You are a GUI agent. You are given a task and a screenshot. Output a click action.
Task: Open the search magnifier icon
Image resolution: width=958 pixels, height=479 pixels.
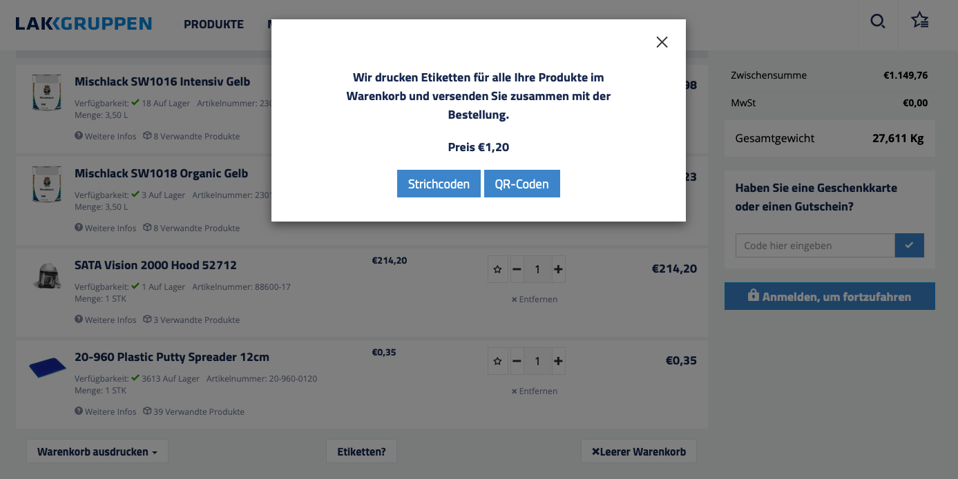(877, 21)
